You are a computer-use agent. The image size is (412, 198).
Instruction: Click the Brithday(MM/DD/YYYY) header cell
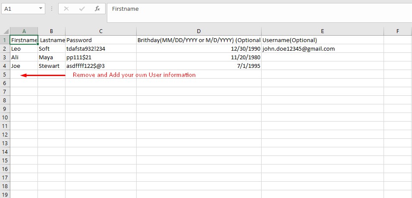(x=199, y=40)
